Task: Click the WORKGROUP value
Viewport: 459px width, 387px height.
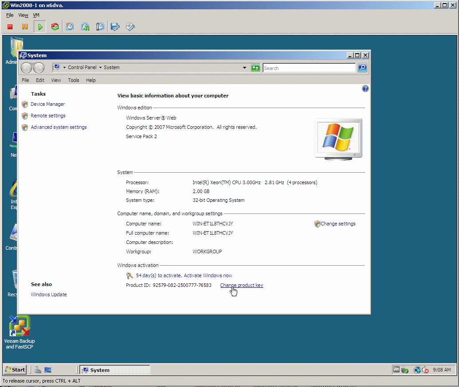Action: pyautogui.click(x=207, y=252)
